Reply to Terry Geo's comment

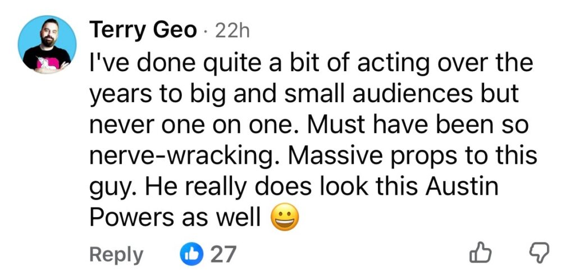pyautogui.click(x=116, y=255)
